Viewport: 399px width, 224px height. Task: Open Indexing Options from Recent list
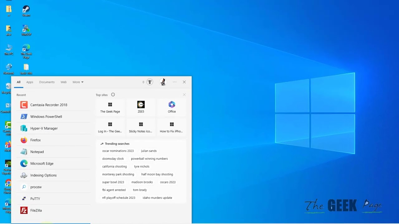pyautogui.click(x=54, y=175)
